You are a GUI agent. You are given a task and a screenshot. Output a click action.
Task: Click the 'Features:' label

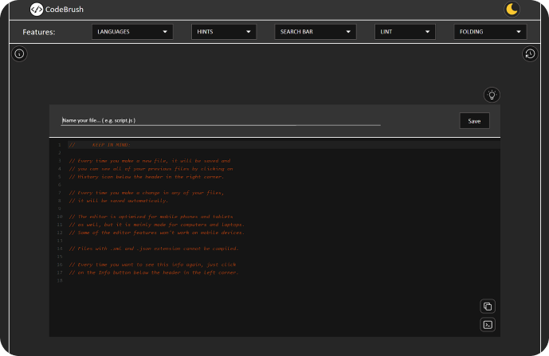click(39, 32)
